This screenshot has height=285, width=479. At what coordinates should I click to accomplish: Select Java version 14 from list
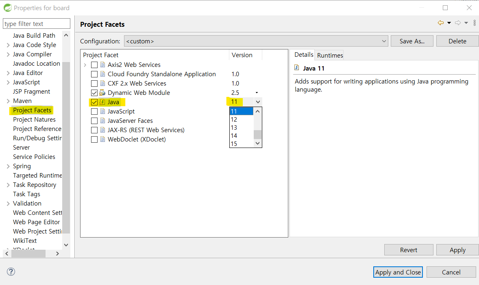click(242, 136)
